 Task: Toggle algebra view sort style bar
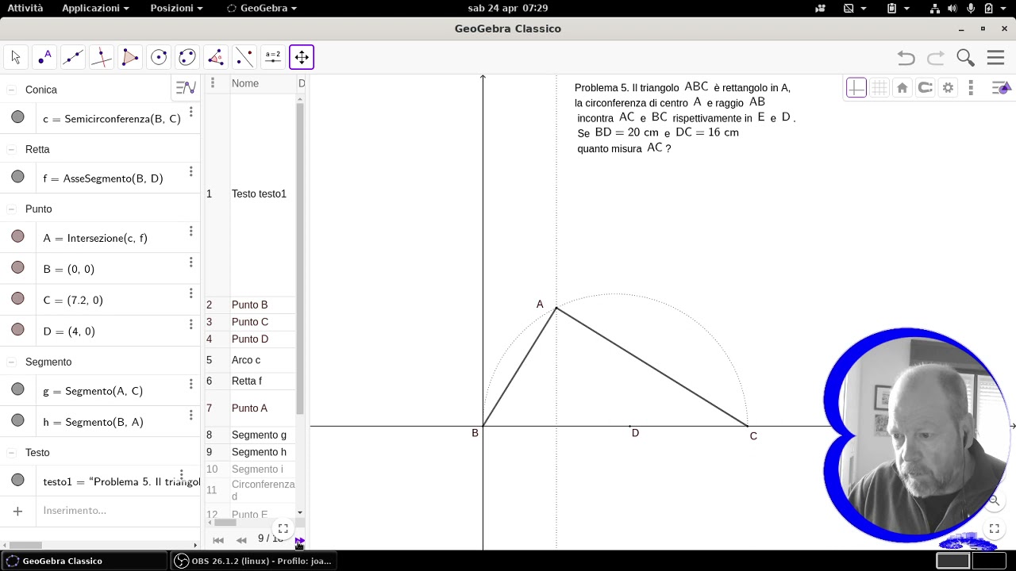click(186, 88)
